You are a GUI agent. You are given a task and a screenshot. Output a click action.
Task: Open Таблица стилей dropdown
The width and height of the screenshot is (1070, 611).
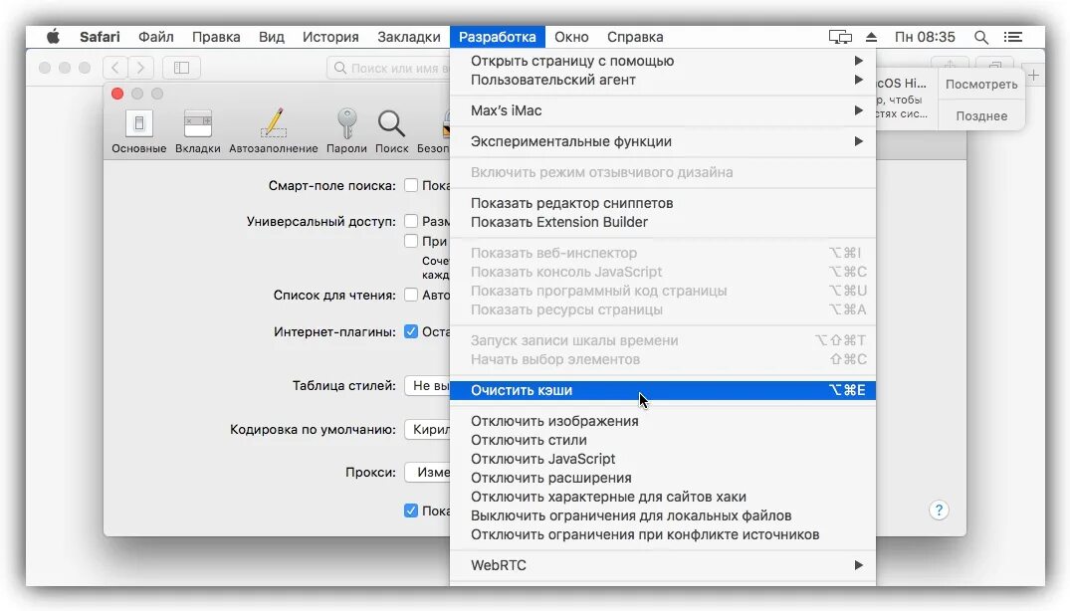[x=427, y=386]
